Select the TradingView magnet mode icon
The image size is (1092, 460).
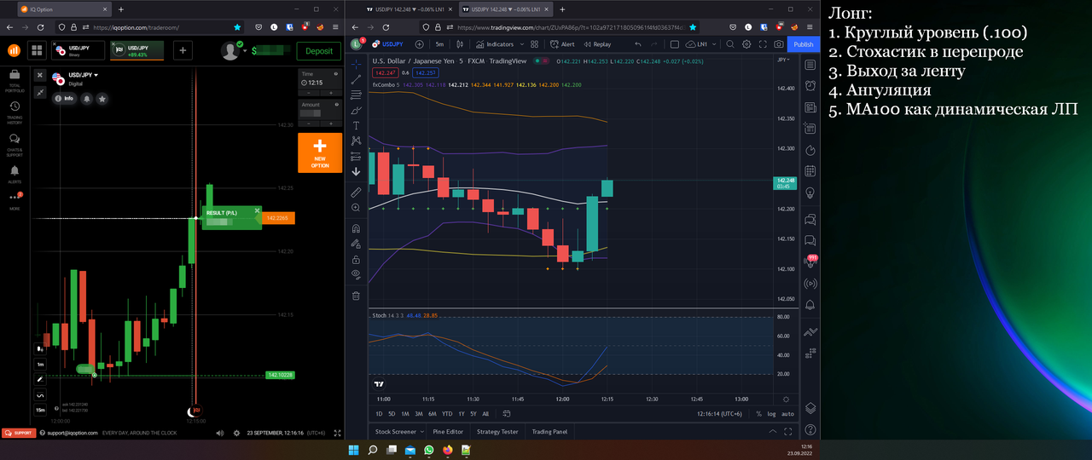point(356,228)
